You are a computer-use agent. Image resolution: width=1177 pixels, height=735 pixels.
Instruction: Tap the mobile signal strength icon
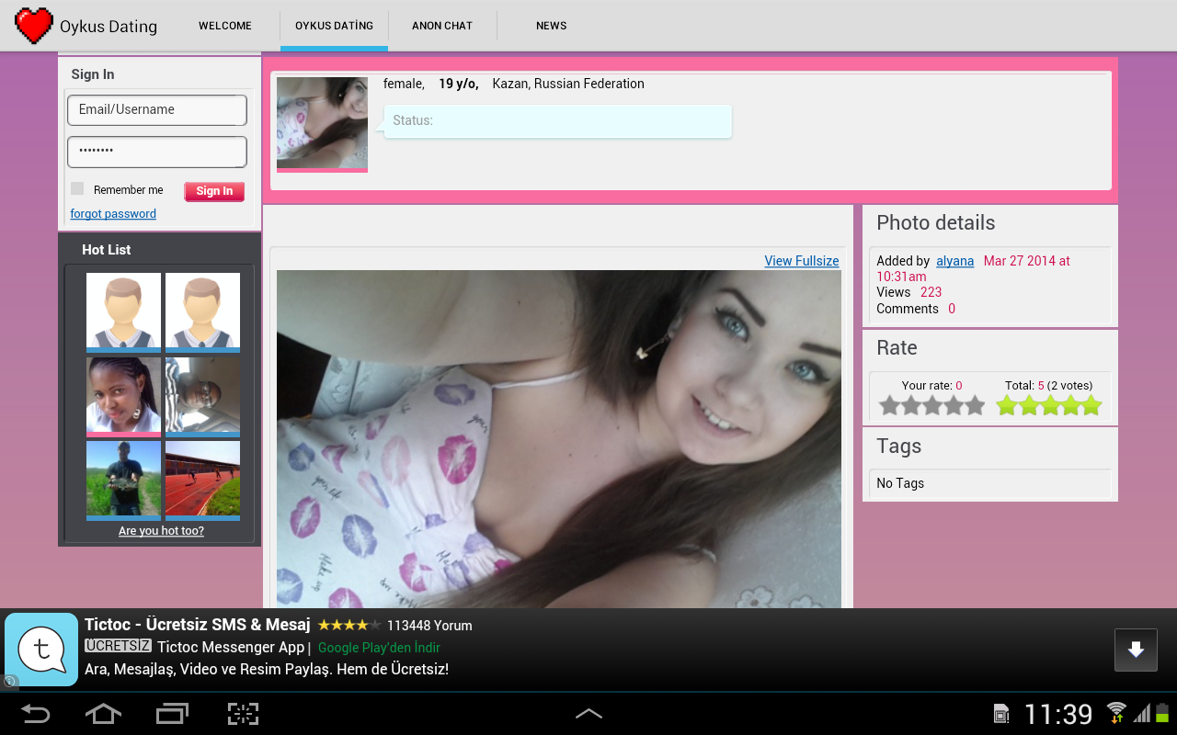[1141, 713]
